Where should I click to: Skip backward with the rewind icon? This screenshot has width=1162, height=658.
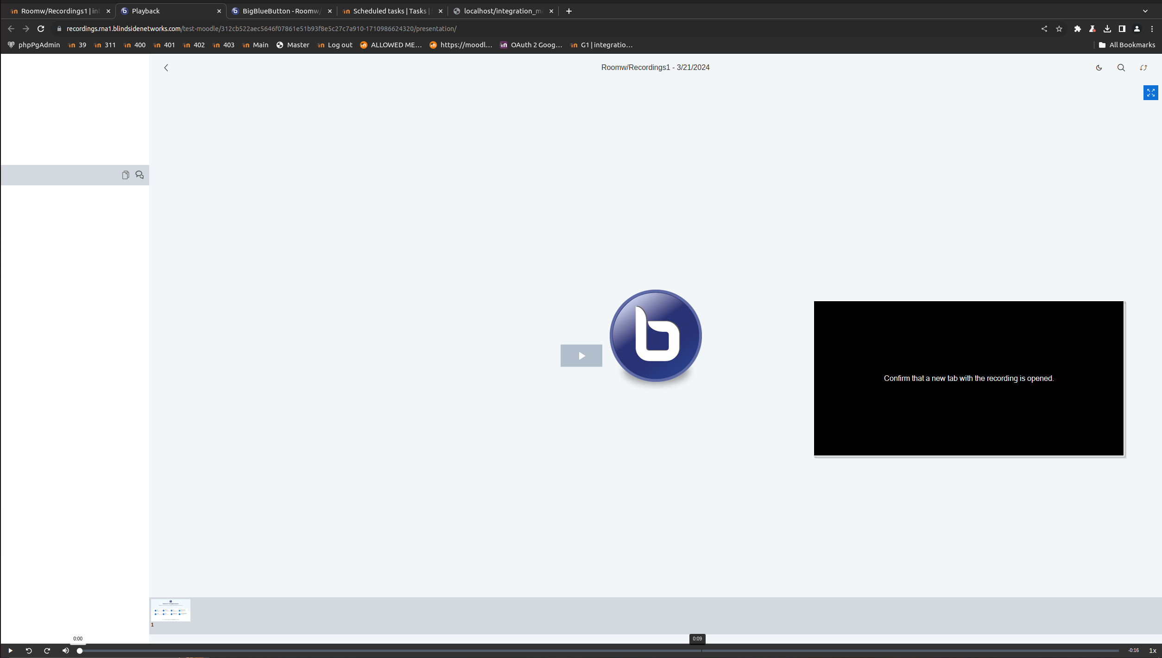[29, 651]
